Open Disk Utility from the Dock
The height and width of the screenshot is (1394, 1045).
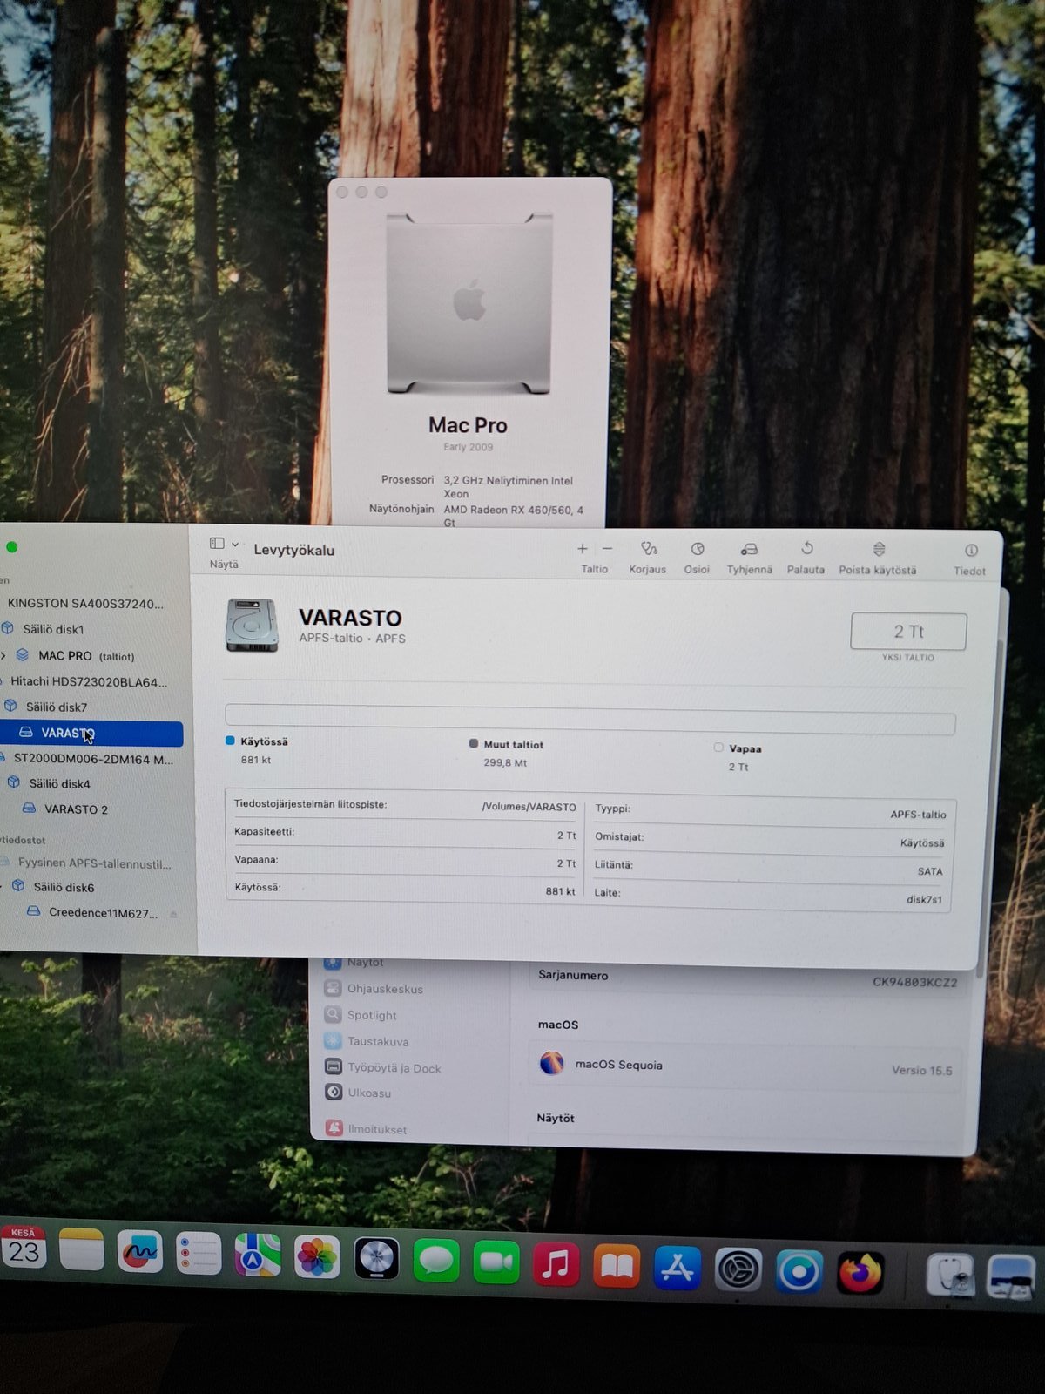click(x=950, y=1276)
